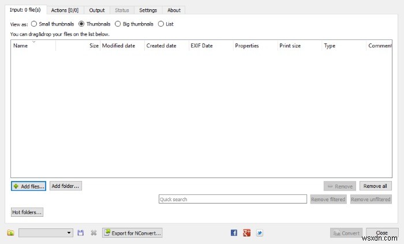This screenshot has width=404, height=244.
Task: Click Remove unfiltered button
Action: [x=371, y=199]
